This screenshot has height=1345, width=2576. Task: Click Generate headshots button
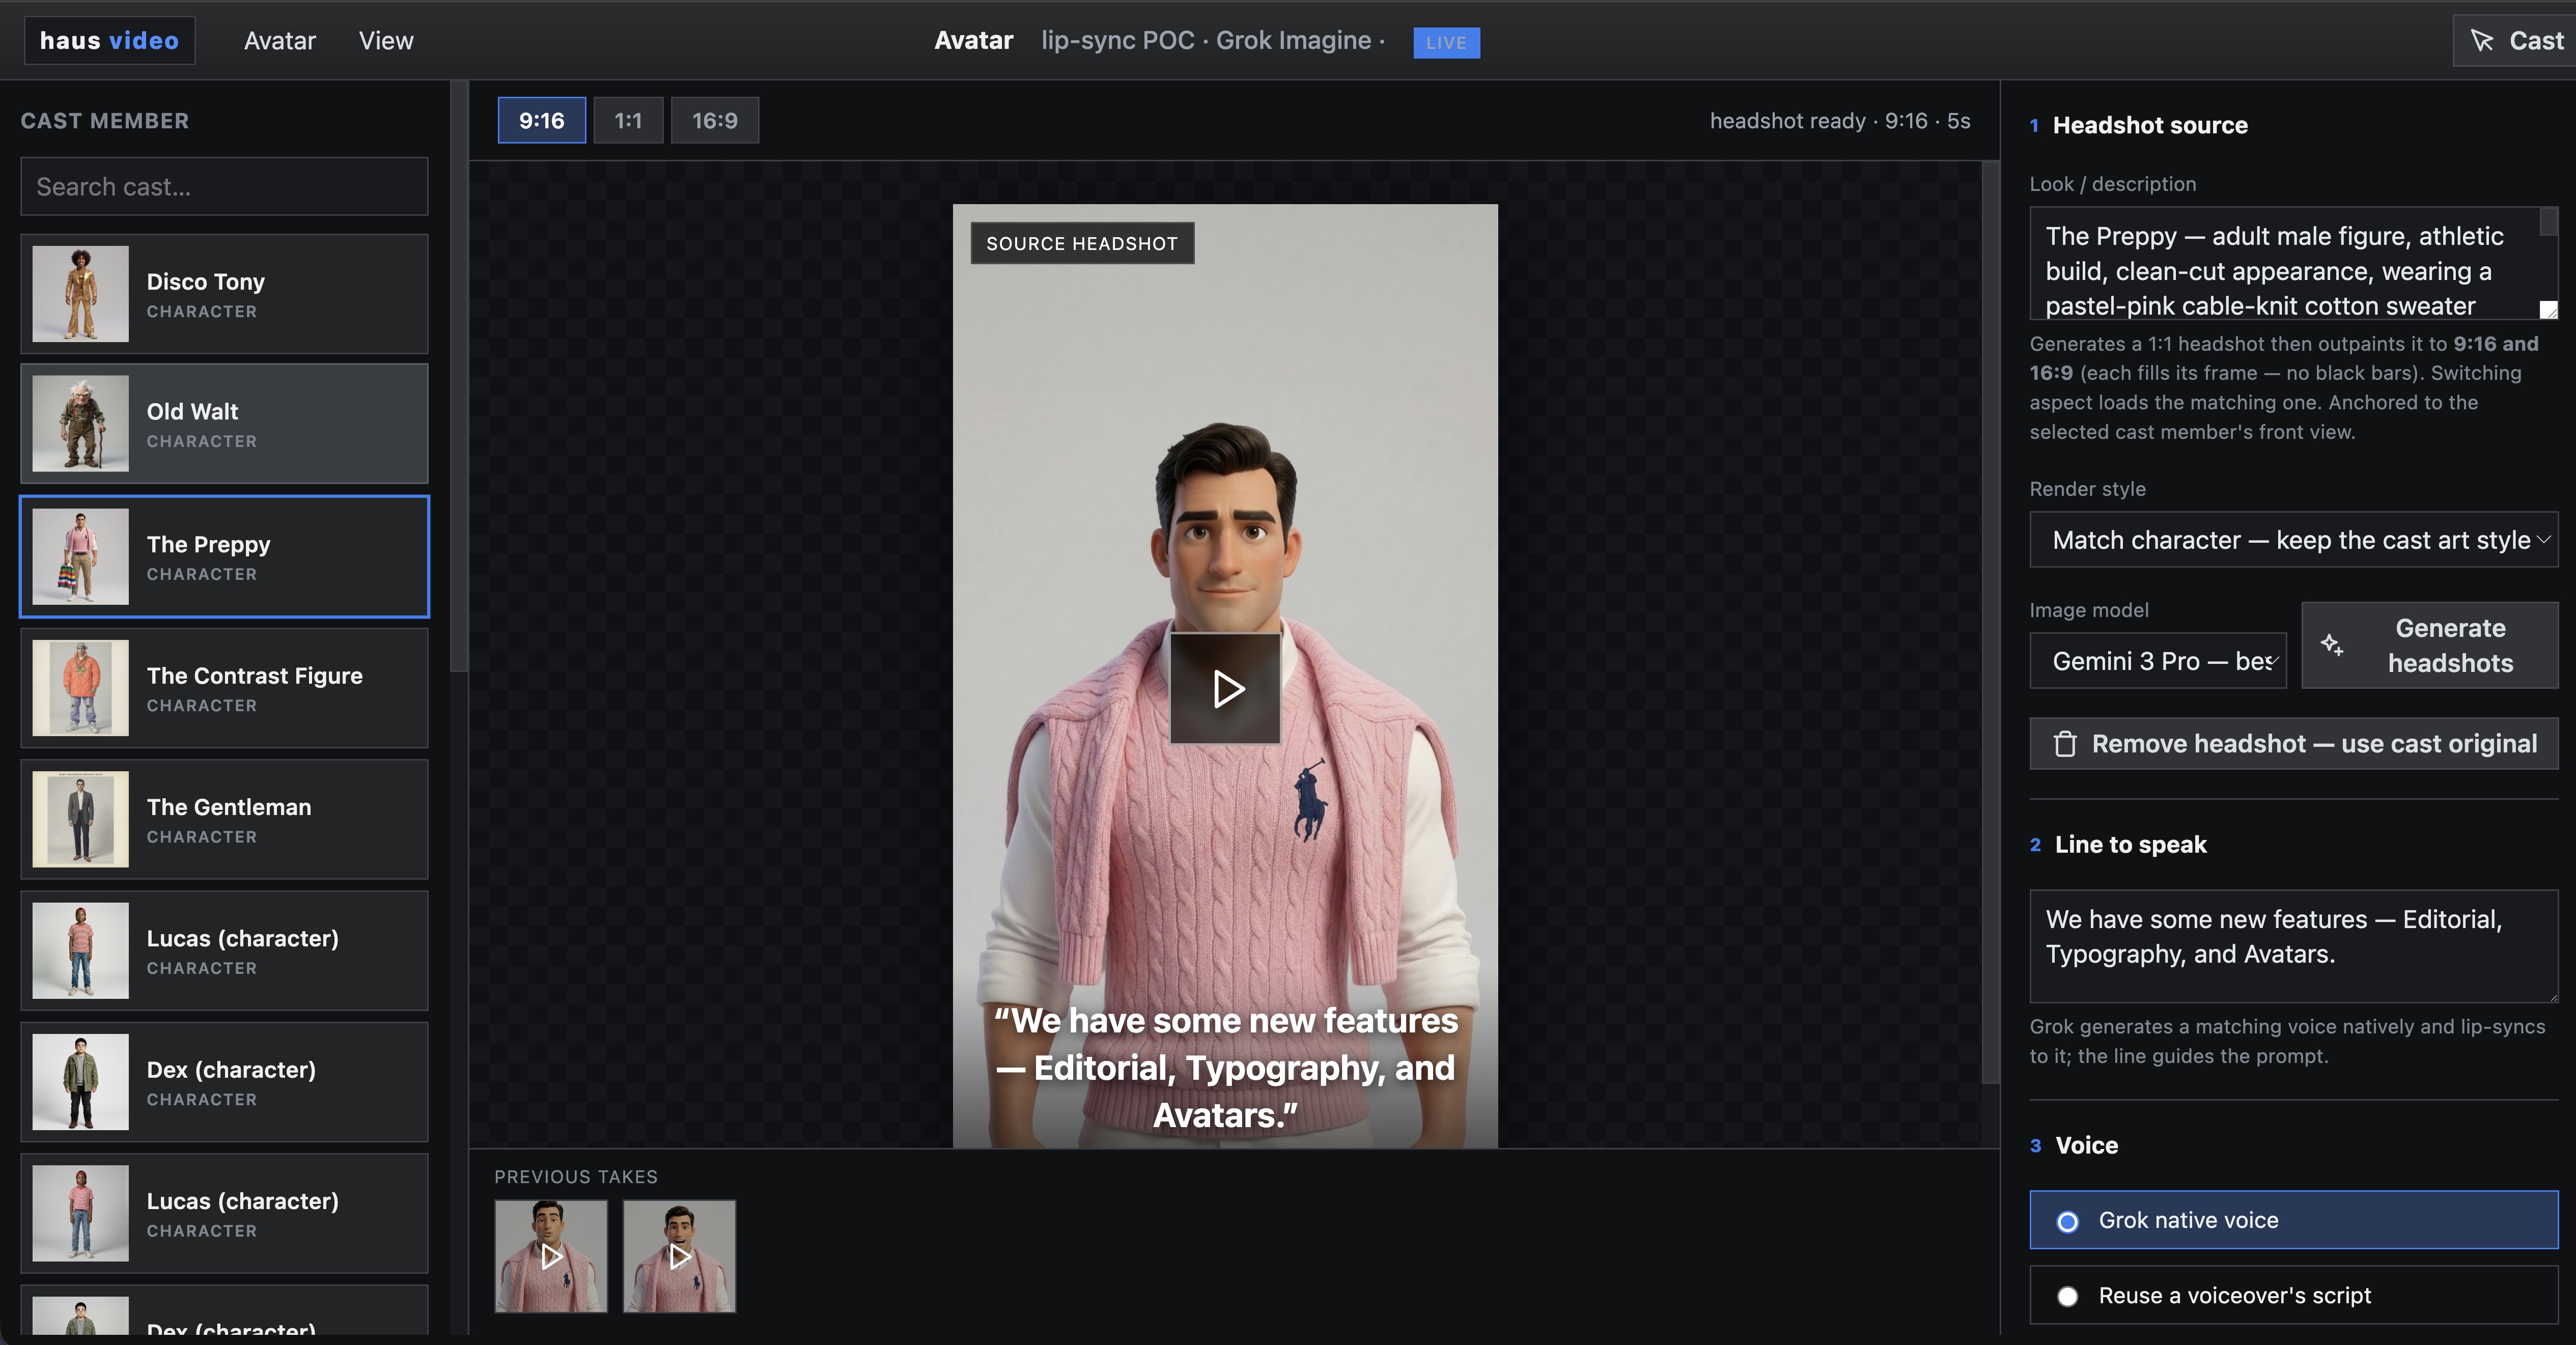(x=2430, y=645)
